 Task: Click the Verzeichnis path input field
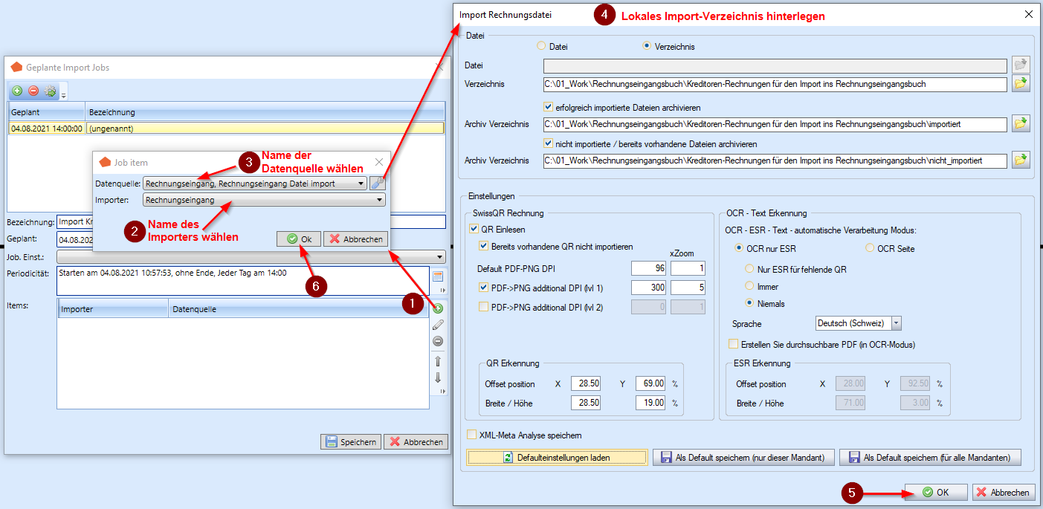[774, 84]
